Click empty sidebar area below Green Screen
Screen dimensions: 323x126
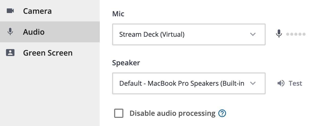50,94
